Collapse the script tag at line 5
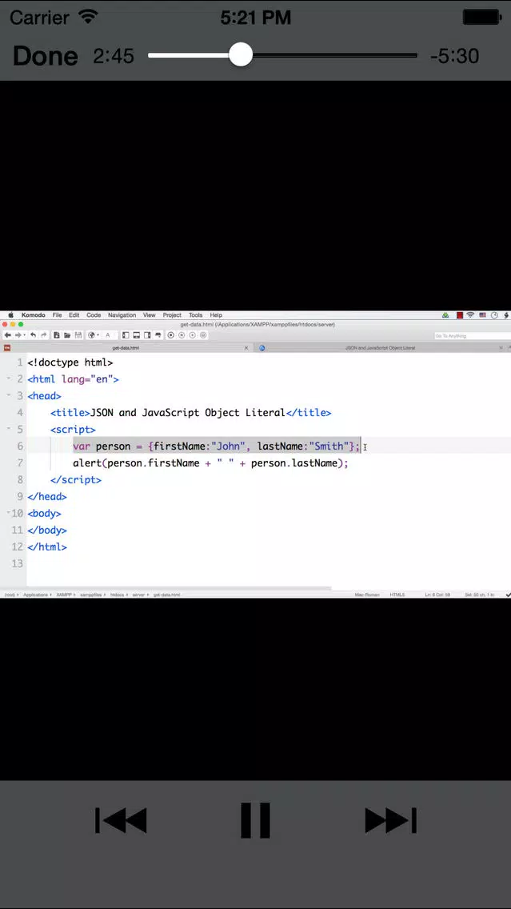This screenshot has width=511, height=909. pos(9,429)
